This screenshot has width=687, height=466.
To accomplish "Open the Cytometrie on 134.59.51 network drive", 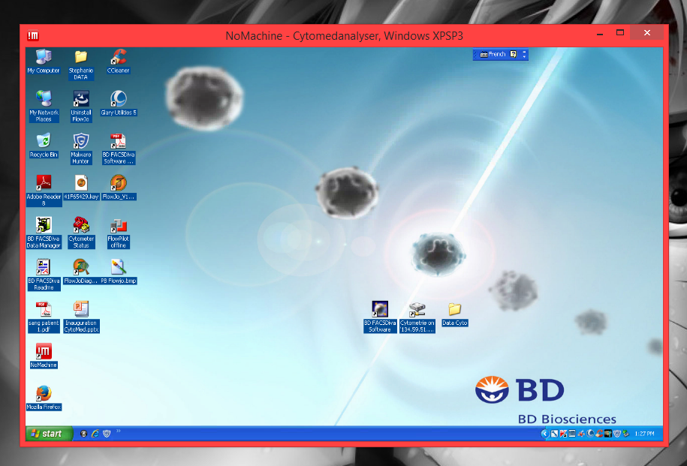I will pos(417,317).
